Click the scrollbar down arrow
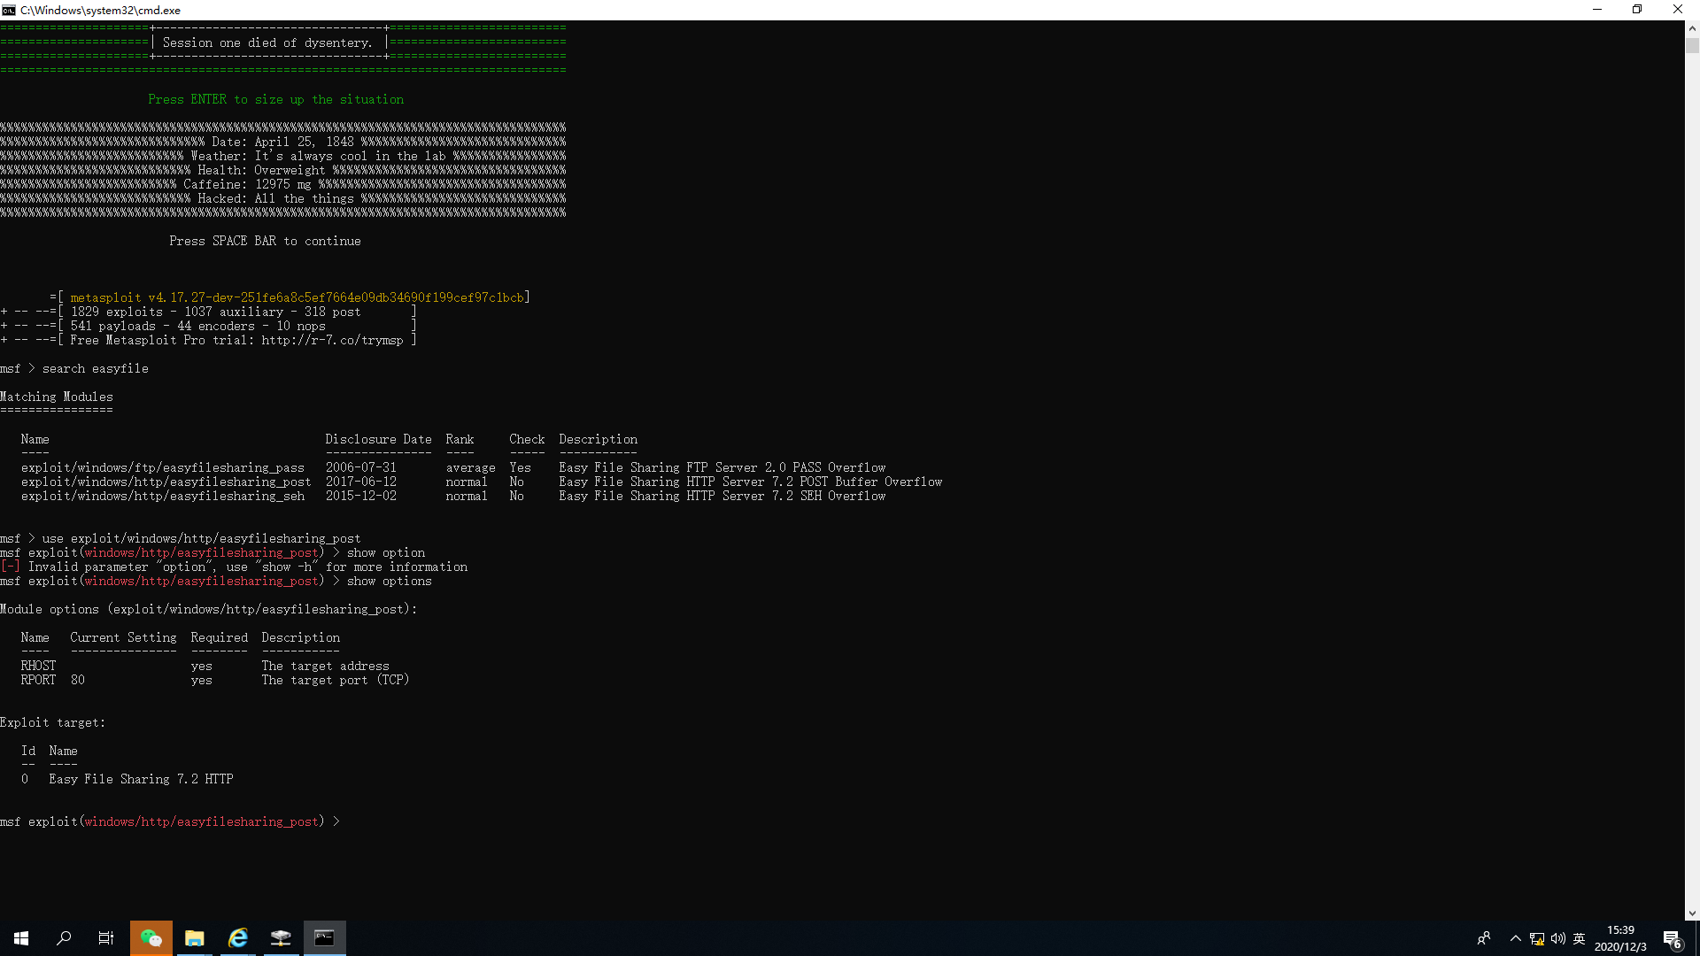 tap(1692, 913)
